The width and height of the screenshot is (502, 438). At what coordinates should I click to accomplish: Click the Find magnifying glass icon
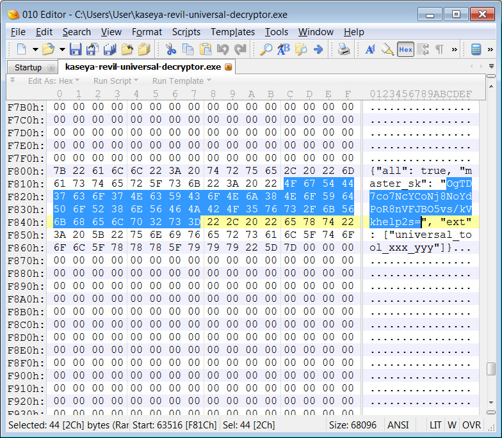tap(266, 49)
